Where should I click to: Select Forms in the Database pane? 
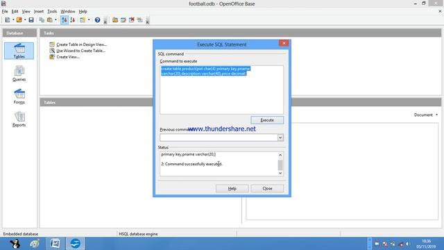[19, 97]
